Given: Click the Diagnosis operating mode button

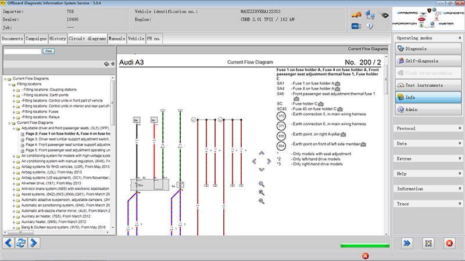Looking at the screenshot, I should [428, 49].
